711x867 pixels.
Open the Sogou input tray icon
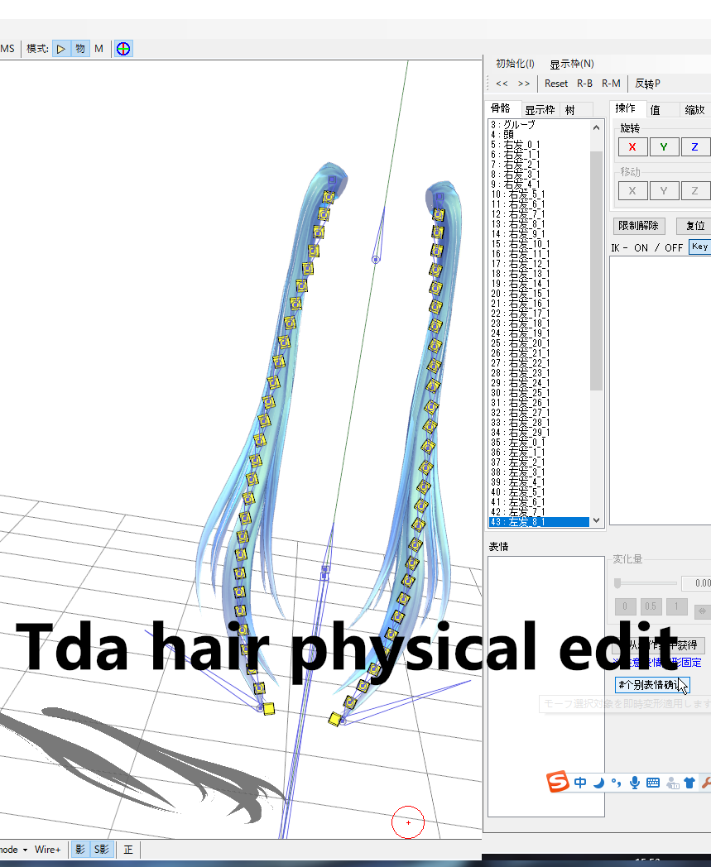pyautogui.click(x=558, y=782)
